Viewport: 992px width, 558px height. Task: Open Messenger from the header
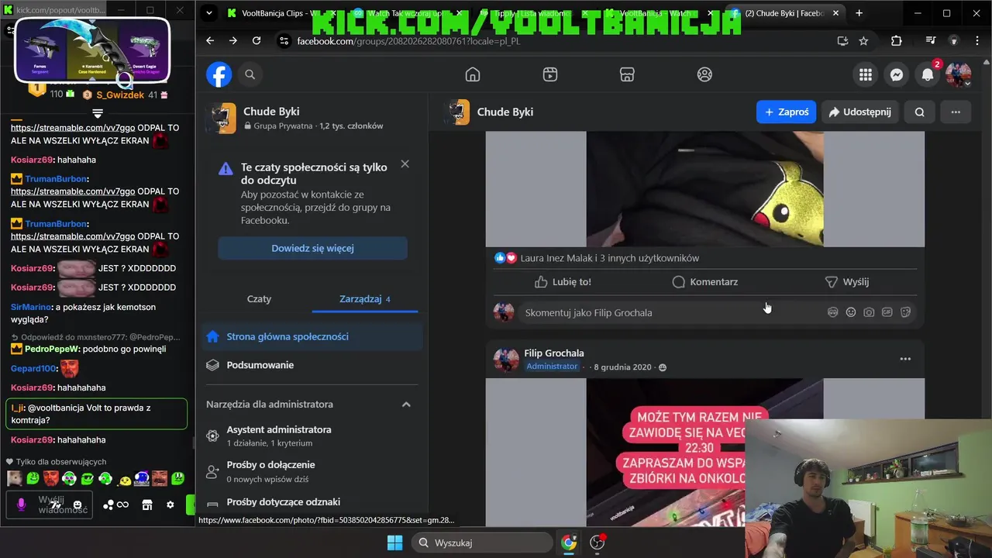coord(897,74)
